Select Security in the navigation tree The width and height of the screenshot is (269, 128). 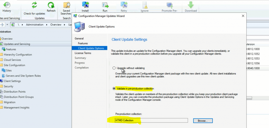coord(8,86)
